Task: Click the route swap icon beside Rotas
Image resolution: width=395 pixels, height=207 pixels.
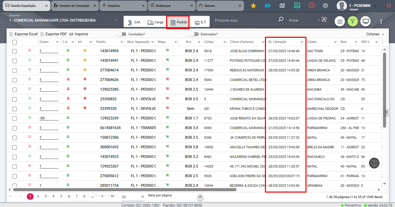Action: pos(324,20)
